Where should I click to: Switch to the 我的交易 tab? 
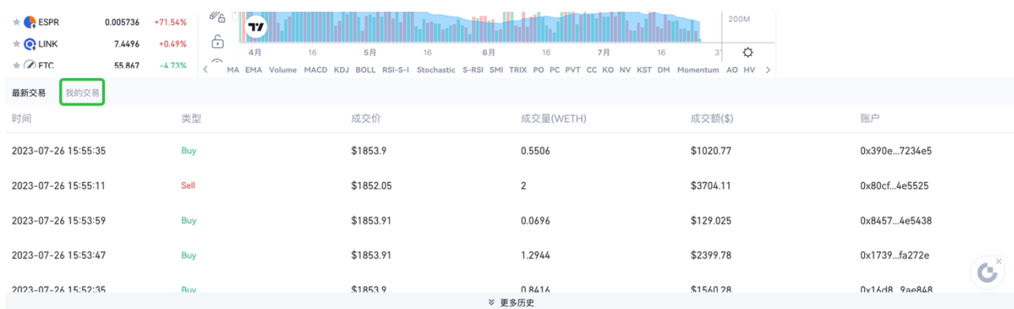82,93
